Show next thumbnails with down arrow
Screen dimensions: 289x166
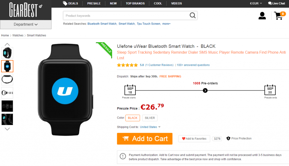coord(7,129)
